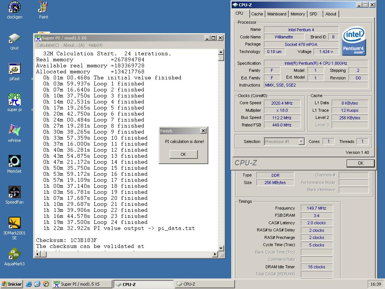
Task: Launch Paint from the desktop
Action: (44, 10)
